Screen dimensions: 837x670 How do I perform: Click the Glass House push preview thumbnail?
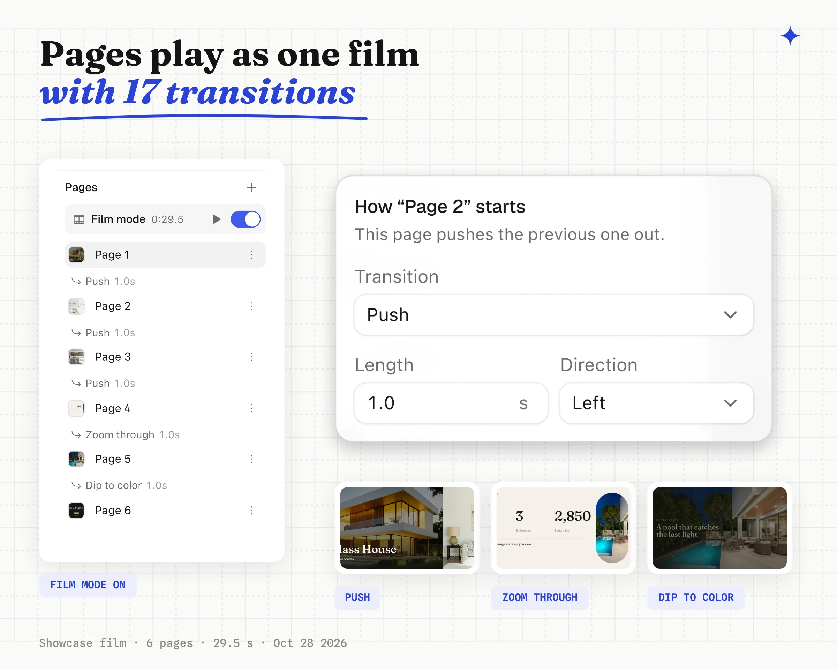coord(407,528)
